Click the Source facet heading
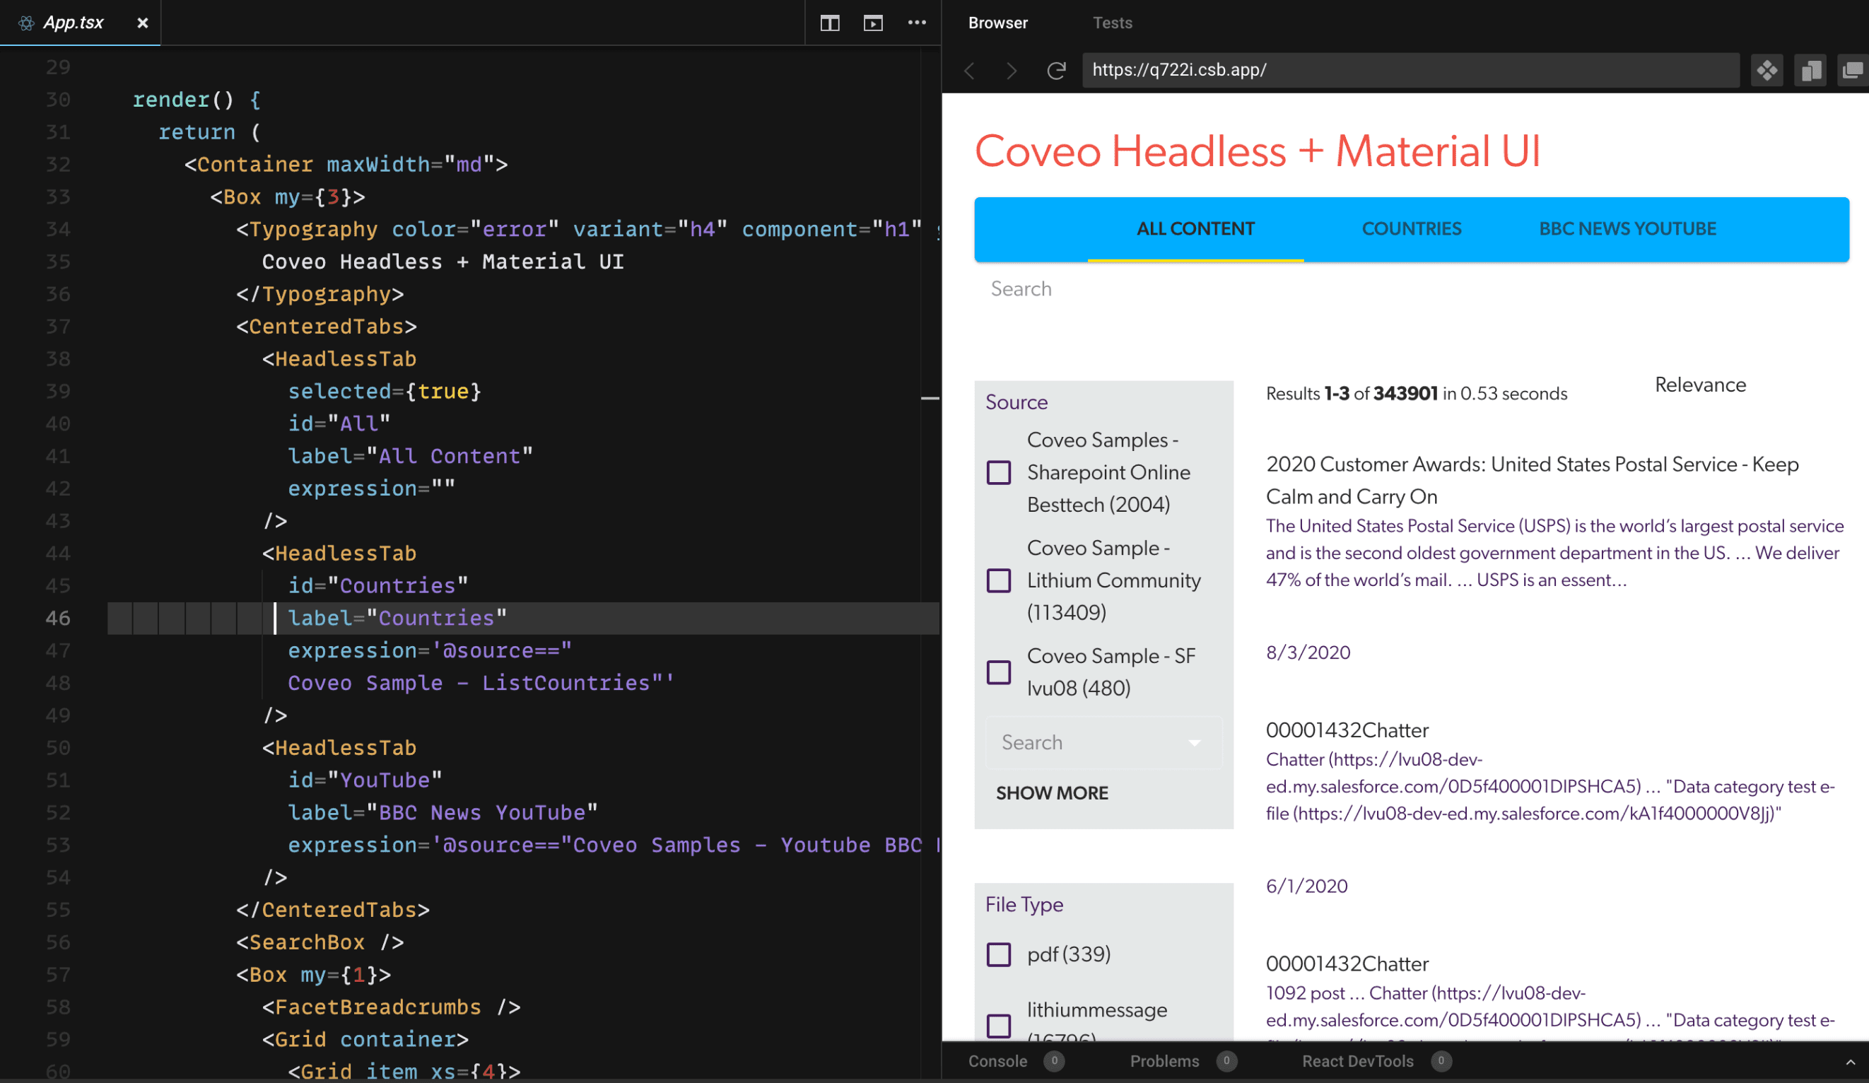Screen dimensions: 1869x1083 click(1016, 402)
